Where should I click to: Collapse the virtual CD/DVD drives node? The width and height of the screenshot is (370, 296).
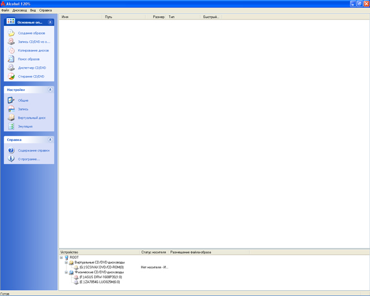(x=66, y=262)
